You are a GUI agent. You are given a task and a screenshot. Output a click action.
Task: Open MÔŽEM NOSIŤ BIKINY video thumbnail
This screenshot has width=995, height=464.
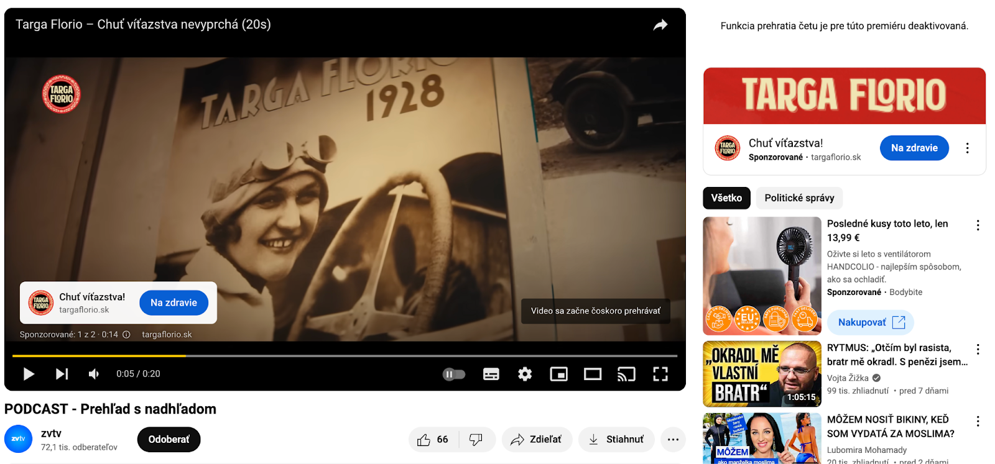762,439
